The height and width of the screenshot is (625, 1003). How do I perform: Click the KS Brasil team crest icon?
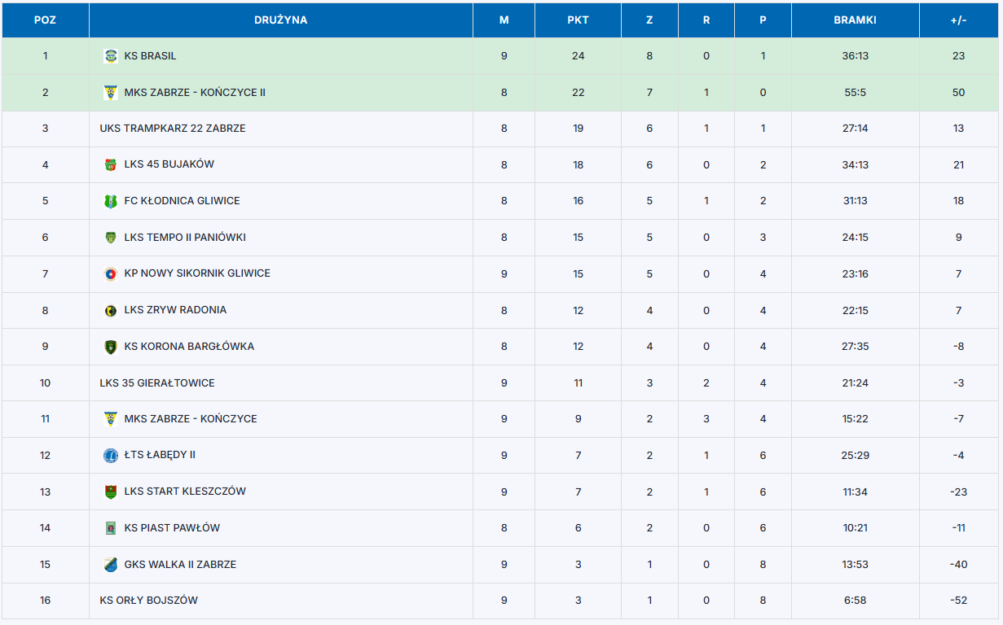click(111, 56)
